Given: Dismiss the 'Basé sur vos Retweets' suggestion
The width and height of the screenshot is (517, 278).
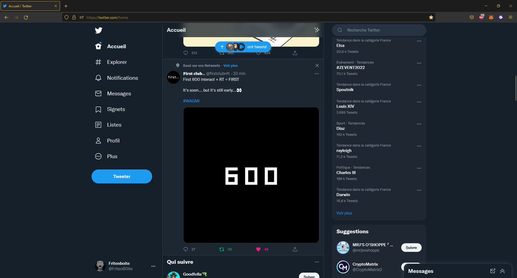Looking at the screenshot, I should coord(317,66).
